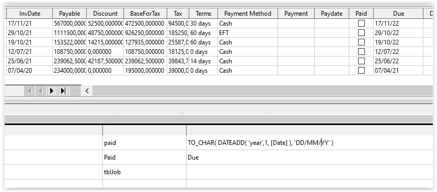Click the empty Paydate cell for 29/10/21
437x192 pixels.
[331, 33]
